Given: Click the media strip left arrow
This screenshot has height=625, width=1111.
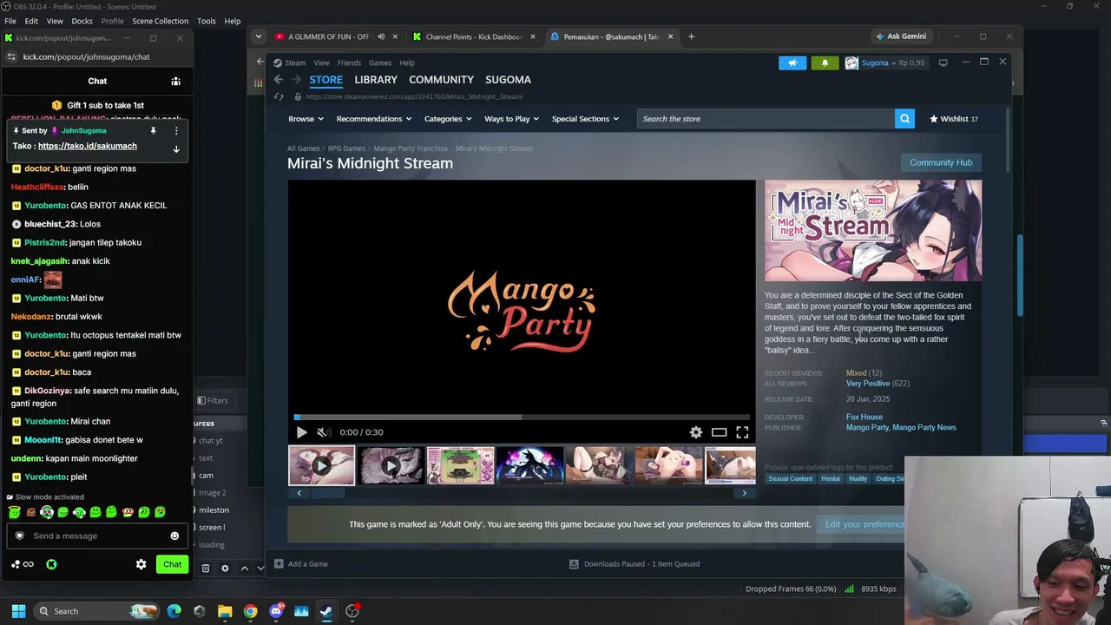Looking at the screenshot, I should (x=299, y=493).
